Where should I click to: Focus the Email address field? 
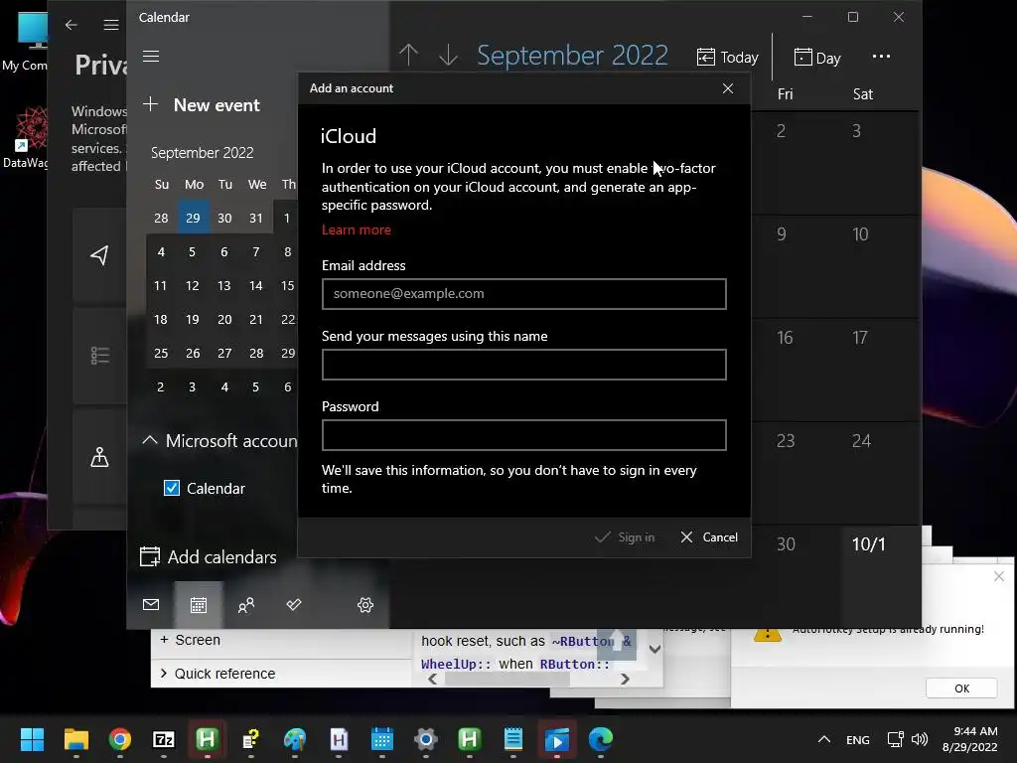point(524,294)
